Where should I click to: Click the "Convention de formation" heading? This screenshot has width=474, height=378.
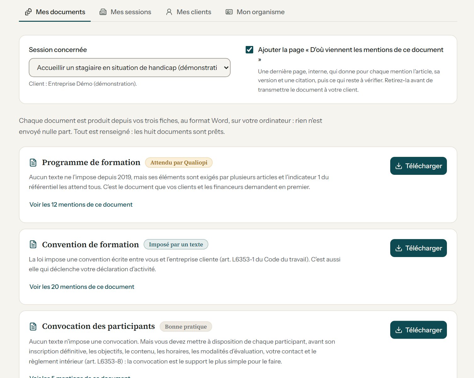90,245
